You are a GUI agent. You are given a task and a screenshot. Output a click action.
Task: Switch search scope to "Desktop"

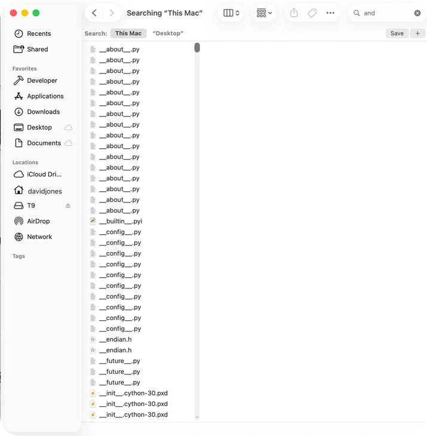coord(168,33)
